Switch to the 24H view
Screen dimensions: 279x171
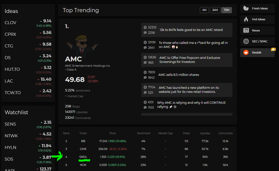[x=215, y=10]
